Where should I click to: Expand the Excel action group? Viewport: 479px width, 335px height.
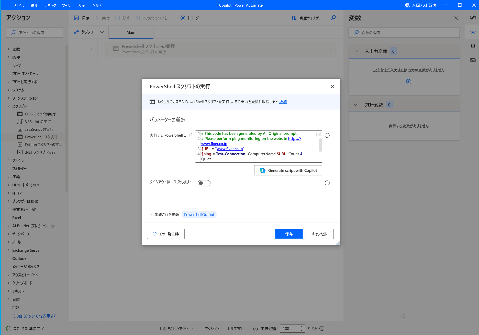pos(8,218)
